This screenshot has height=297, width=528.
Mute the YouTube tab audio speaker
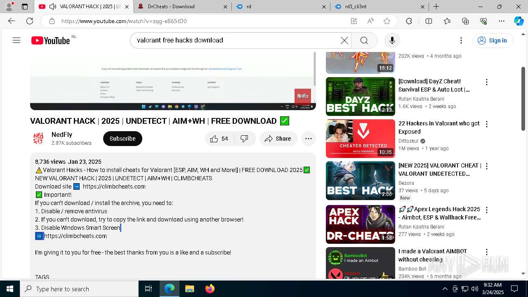[53, 7]
